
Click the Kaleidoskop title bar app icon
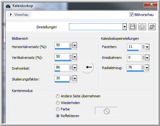pyautogui.click(x=8, y=6)
